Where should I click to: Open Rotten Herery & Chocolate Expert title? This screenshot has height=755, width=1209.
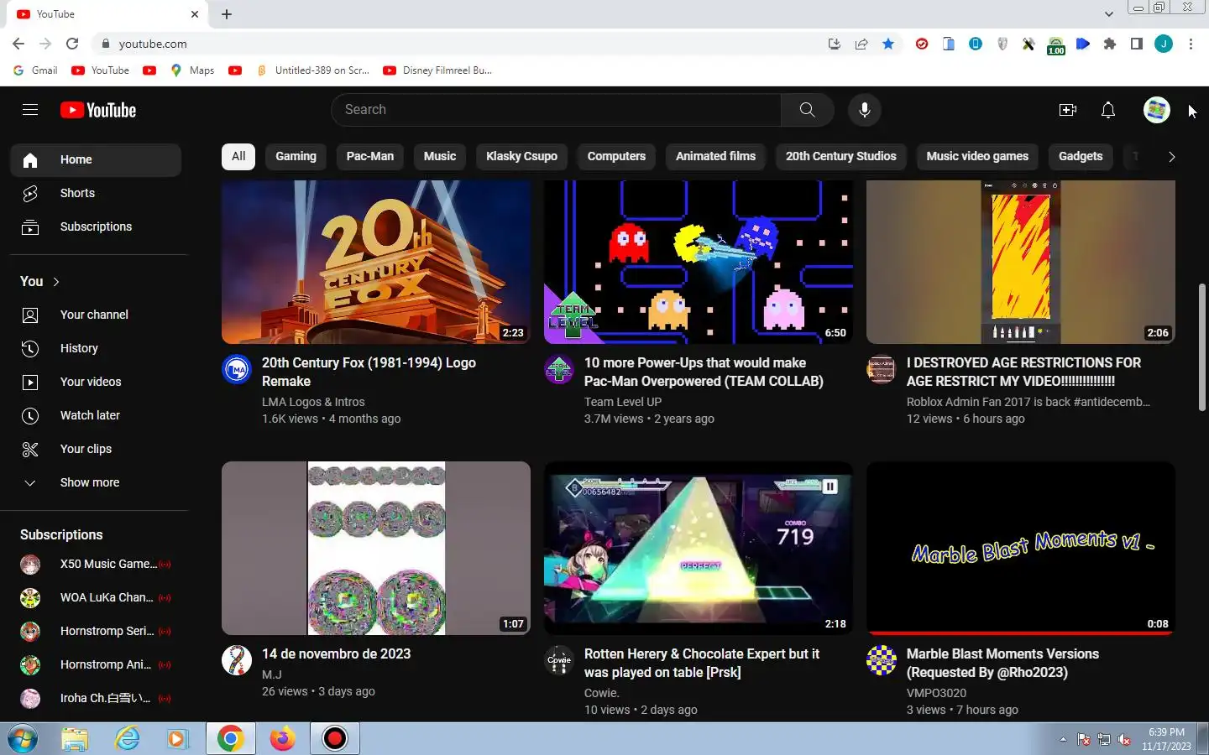click(x=702, y=663)
